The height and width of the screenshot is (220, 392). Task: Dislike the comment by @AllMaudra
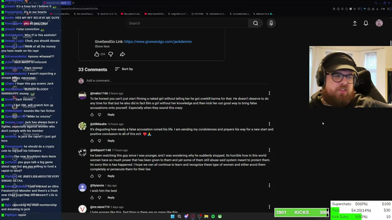click(x=99, y=141)
